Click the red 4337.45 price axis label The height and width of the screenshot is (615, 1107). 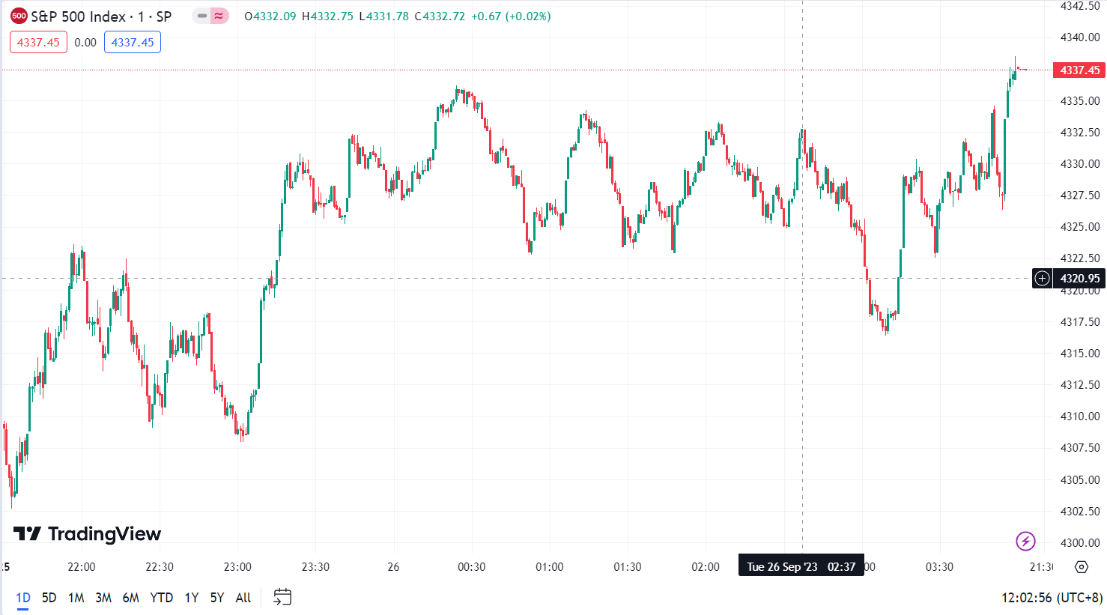click(x=1079, y=70)
